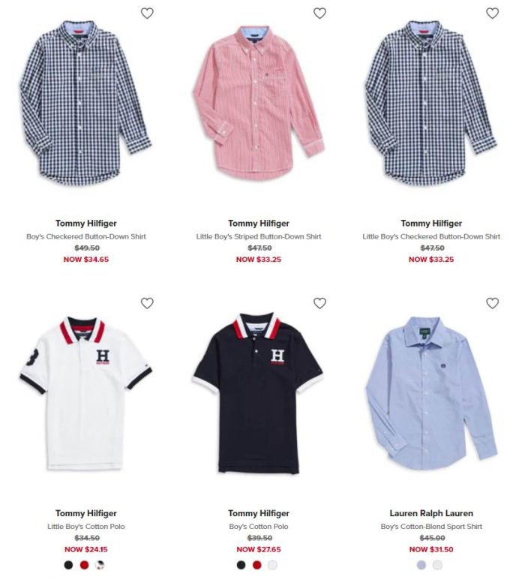Click heart icon on navy Boy's Cotton Polo
Image resolution: width=525 pixels, height=580 pixels.
[319, 303]
